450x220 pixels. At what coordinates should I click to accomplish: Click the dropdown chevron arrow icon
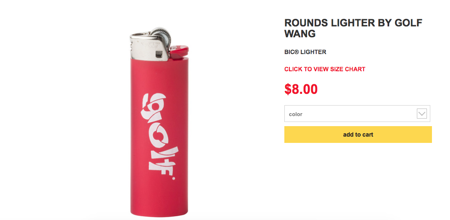tap(421, 114)
